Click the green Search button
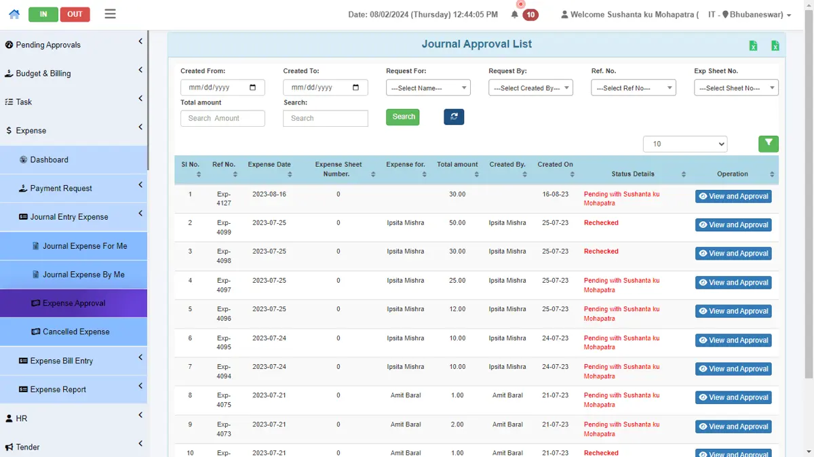The width and height of the screenshot is (814, 457). coord(403,117)
